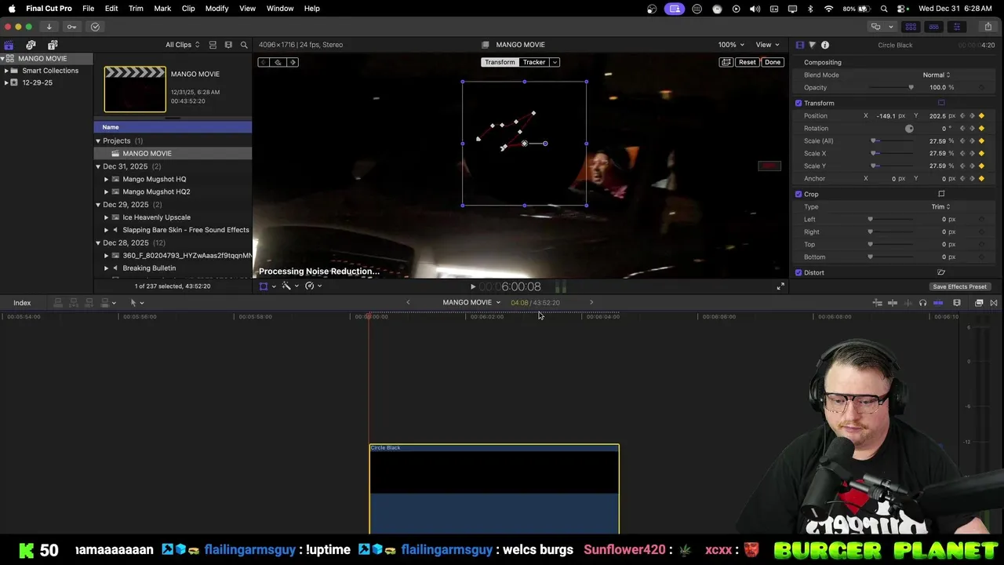Select Circle Black clip in timeline
The image size is (1004, 565).
coord(494,490)
